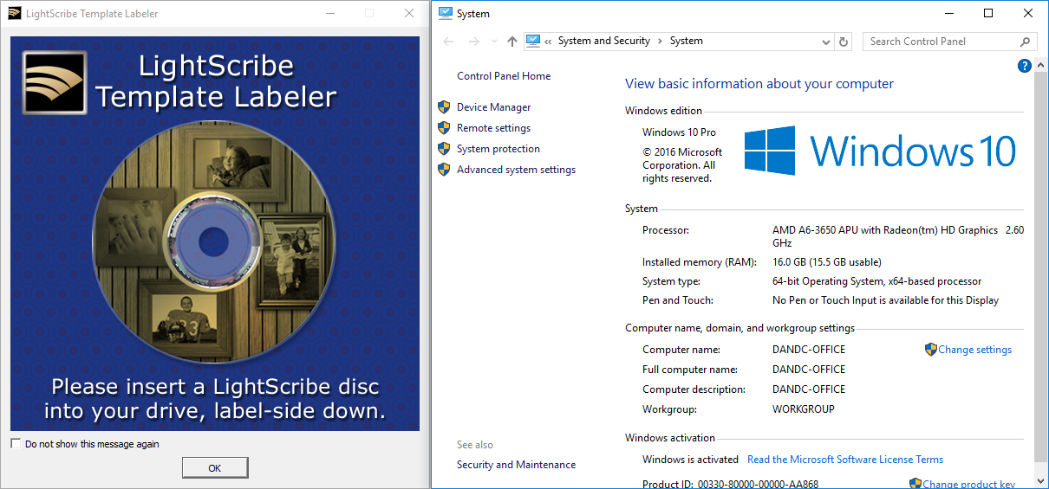Viewport: 1049px width, 489px height.
Task: Click shield icon beside Advanced system settings
Action: coord(444,170)
